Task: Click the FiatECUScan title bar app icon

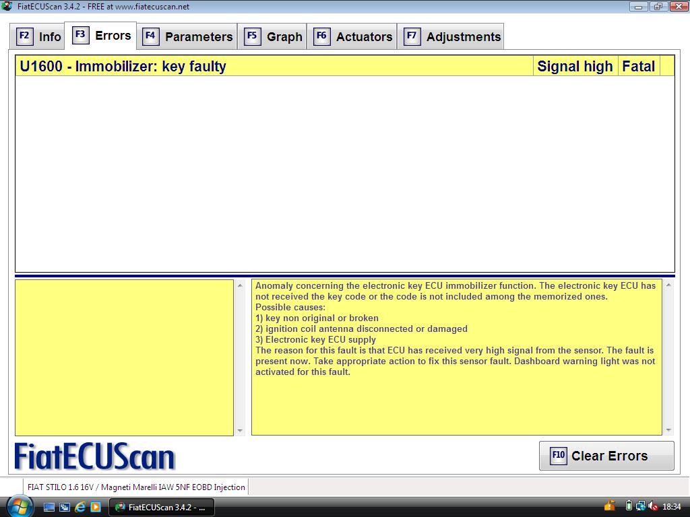Action: (x=7, y=6)
